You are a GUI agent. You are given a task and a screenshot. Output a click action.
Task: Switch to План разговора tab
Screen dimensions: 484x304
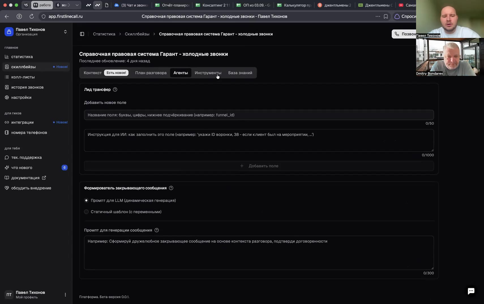pyautogui.click(x=151, y=73)
